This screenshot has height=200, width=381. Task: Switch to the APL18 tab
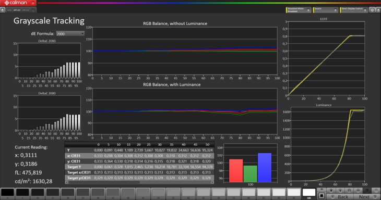[x=26, y=10]
